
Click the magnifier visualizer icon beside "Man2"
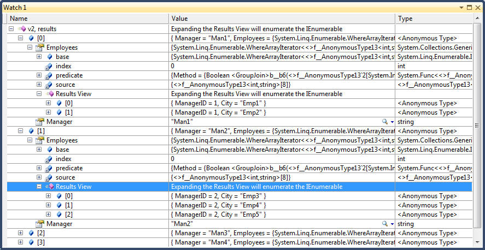pyautogui.click(x=385, y=224)
